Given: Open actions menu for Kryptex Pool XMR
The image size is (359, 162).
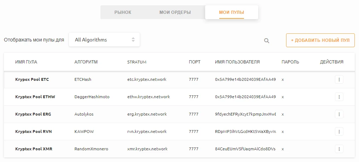Looking at the screenshot, I should [339, 149].
